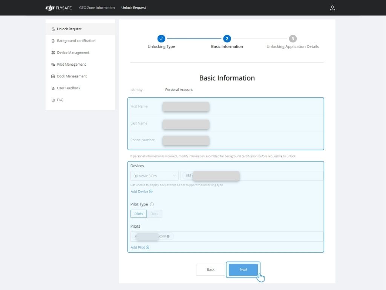The image size is (386, 290).
Task: Click the plus icon beside Add Pilot
Action: (147, 247)
